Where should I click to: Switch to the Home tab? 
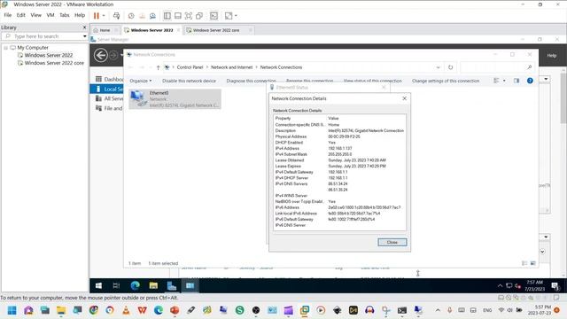pyautogui.click(x=105, y=30)
